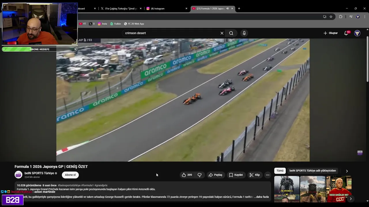
Task: Open #formula1 hashtag link
Action: click(87, 185)
